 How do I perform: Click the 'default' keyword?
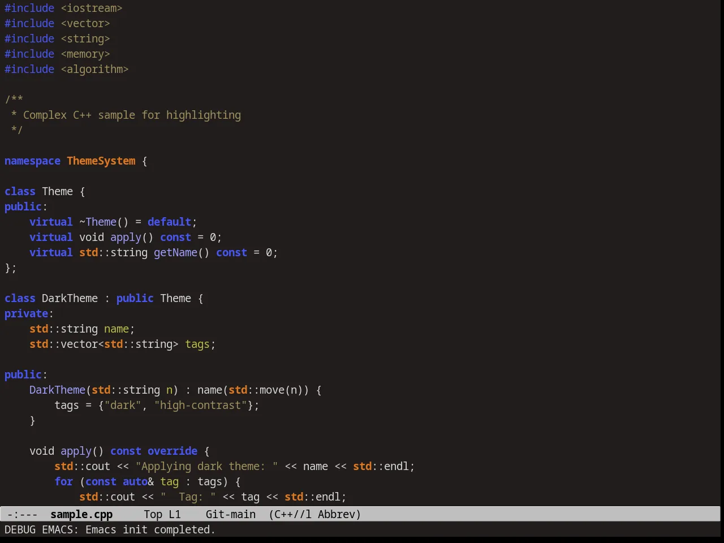pyautogui.click(x=169, y=222)
